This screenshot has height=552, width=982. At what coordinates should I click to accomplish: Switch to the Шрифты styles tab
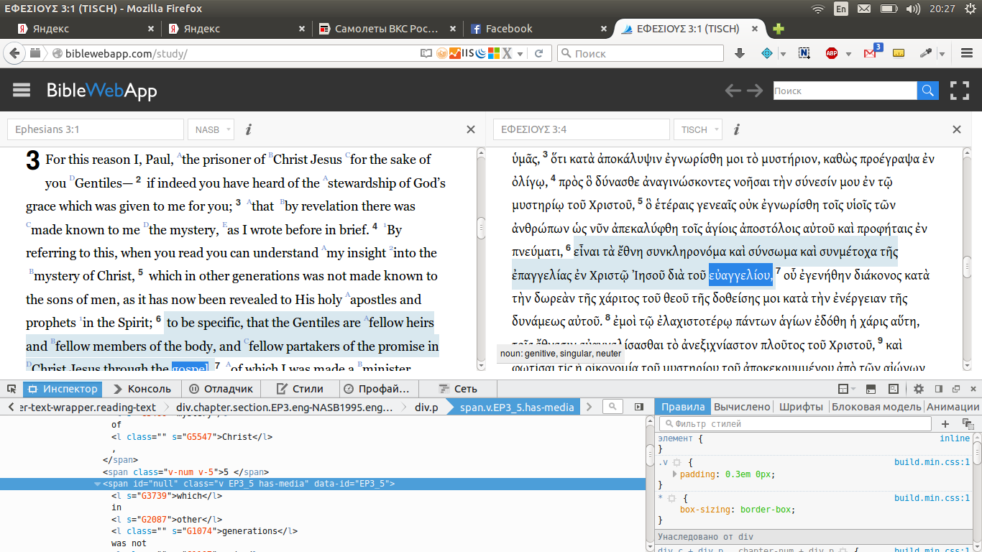point(802,407)
